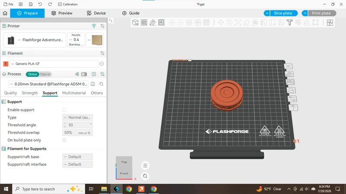Collapse the sidebar panel arrow
The image size is (346, 194).
[111, 21]
